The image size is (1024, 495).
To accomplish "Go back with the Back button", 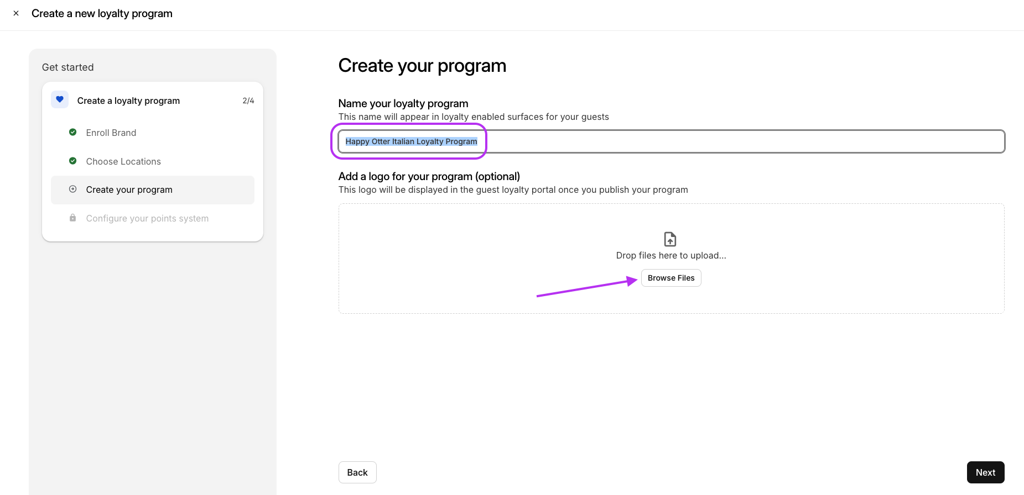I will pos(357,472).
